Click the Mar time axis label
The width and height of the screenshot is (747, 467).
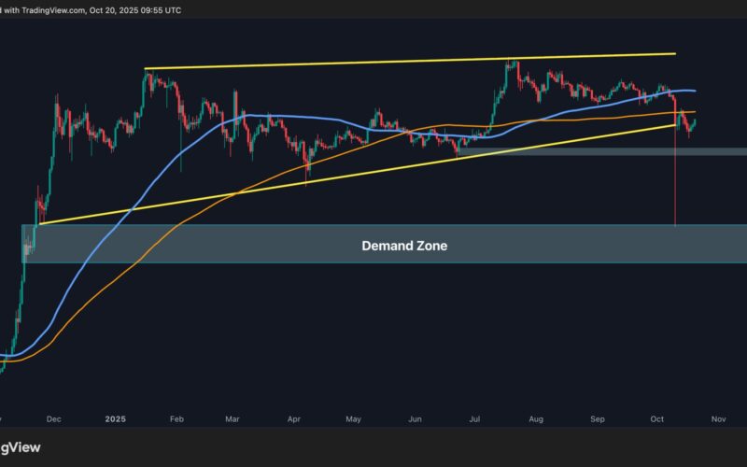point(232,420)
